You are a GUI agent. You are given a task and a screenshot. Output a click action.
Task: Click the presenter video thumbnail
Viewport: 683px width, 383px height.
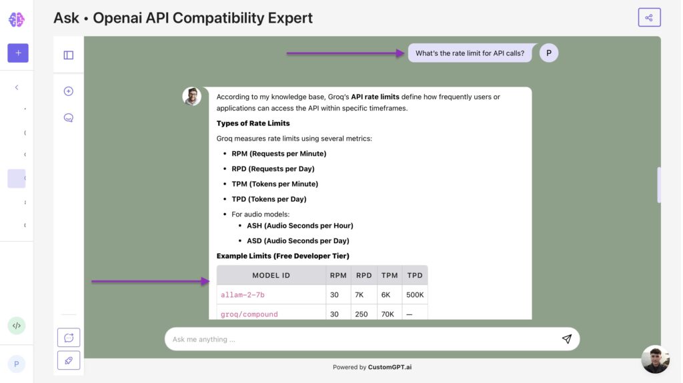pos(655,359)
